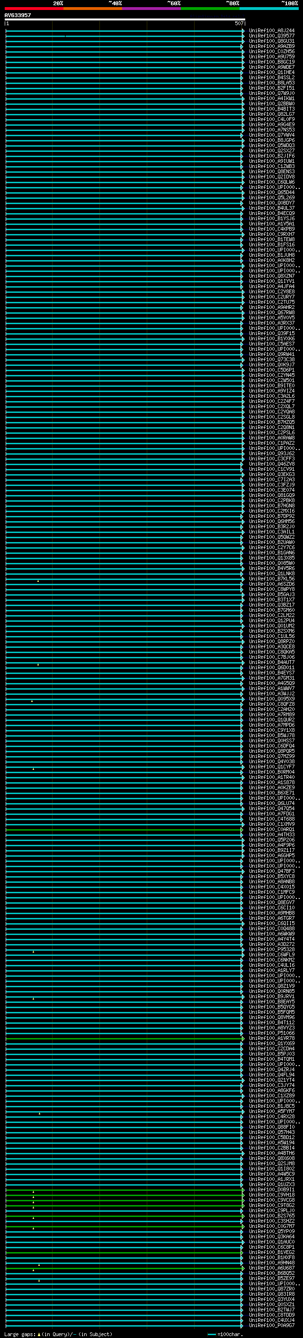Click the =100char. scale legend bar

point(211,1334)
